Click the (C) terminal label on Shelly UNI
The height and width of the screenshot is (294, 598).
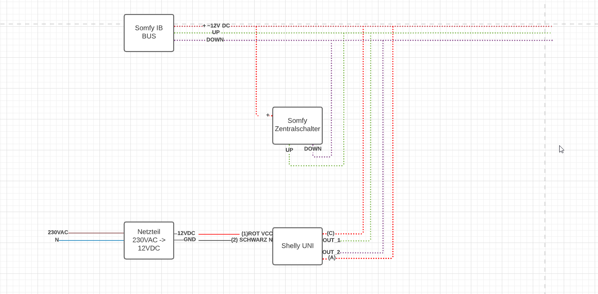pyautogui.click(x=331, y=233)
